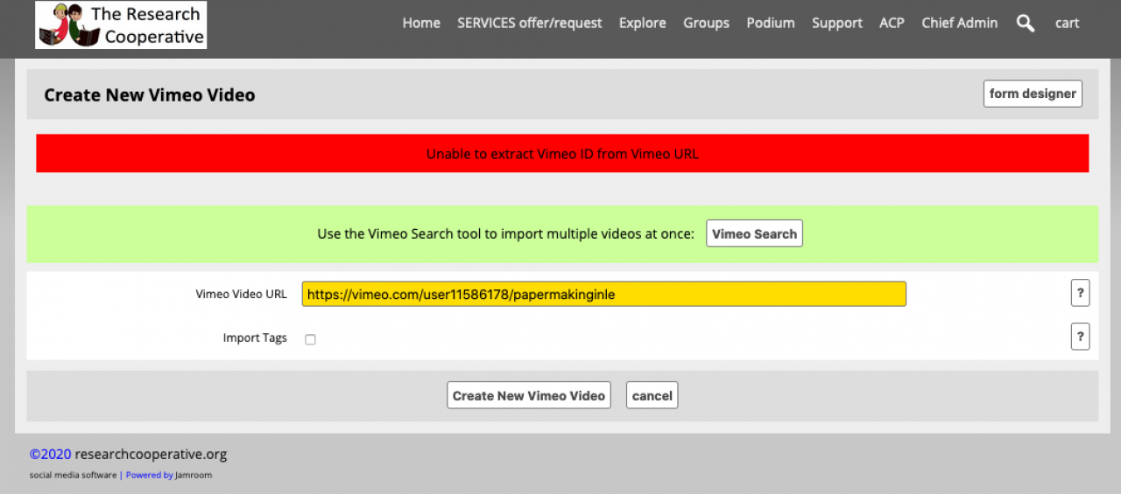1121x494 pixels.
Task: Open the search magnifier icon
Action: [1026, 24]
